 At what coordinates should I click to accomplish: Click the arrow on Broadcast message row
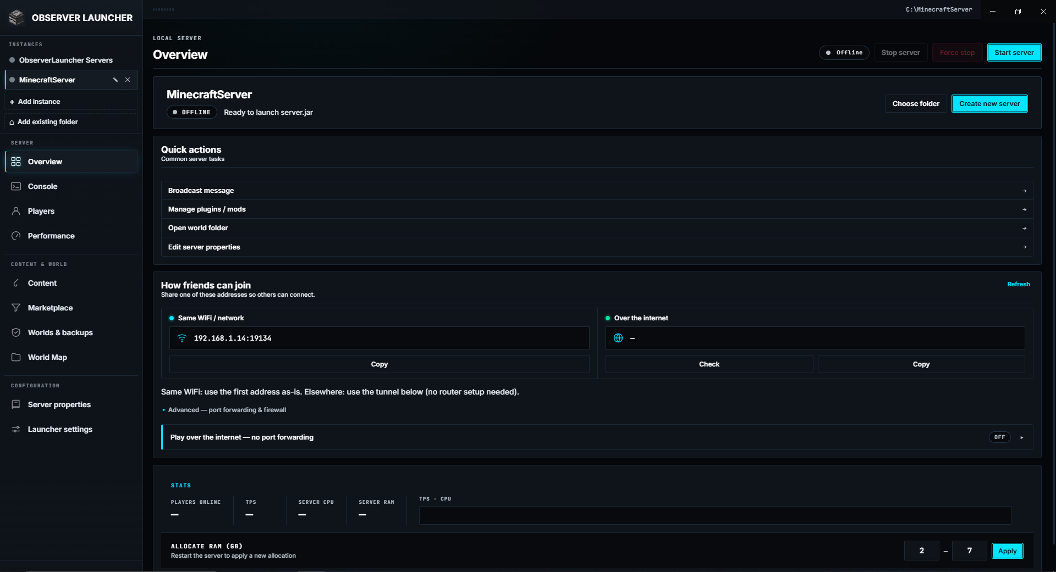point(1024,191)
